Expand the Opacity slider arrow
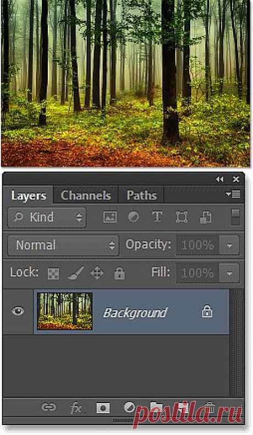The height and width of the screenshot is (435, 253). [229, 245]
